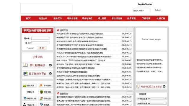Click Submit next to the search box
The width and height of the screenshot is (189, 106).
tap(158, 10)
